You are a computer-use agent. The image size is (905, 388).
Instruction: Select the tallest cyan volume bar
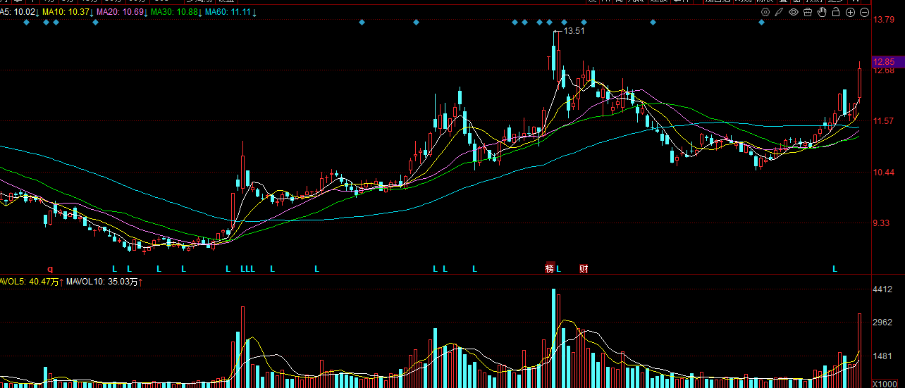coord(553,338)
